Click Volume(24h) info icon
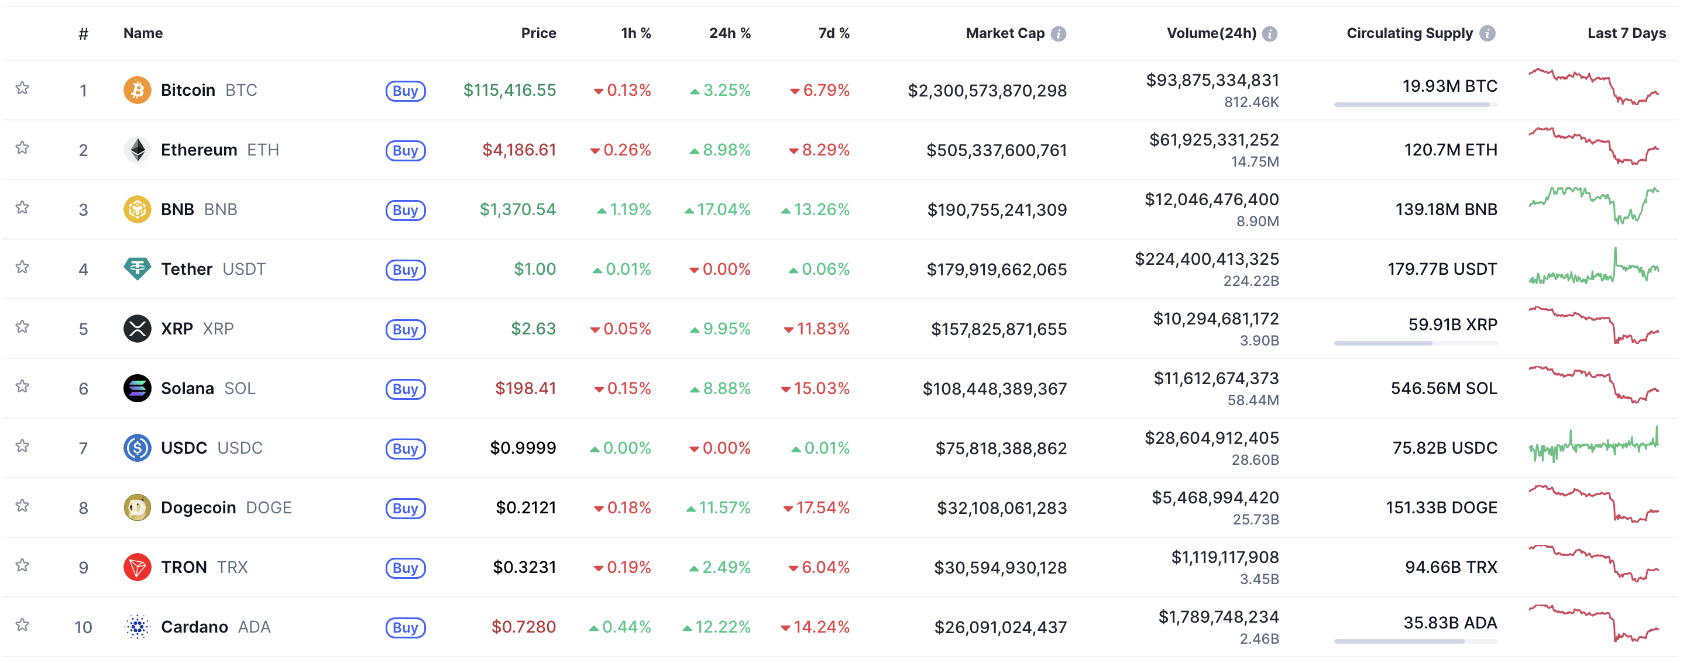Image resolution: width=1704 pixels, height=663 pixels. [x=1269, y=34]
